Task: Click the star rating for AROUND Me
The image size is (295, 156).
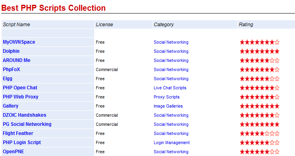Action: coord(259,61)
